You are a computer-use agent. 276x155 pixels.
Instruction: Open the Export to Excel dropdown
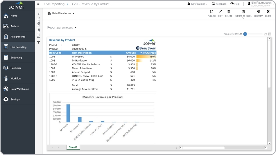(x=243, y=13)
